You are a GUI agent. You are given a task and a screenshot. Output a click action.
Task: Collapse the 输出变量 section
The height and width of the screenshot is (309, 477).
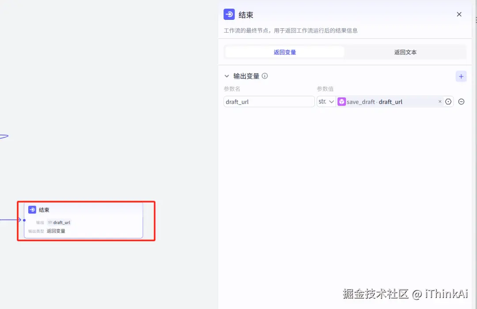click(227, 76)
